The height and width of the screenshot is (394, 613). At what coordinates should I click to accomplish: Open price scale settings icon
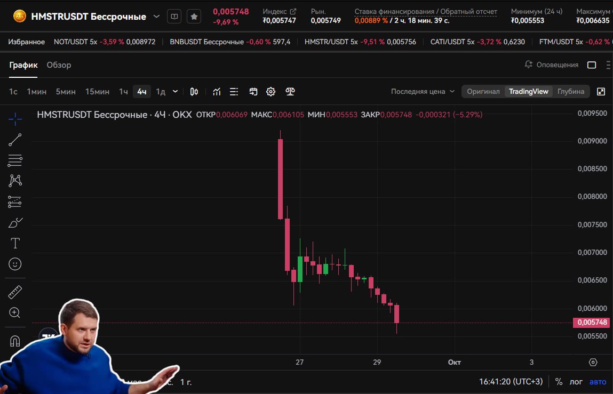pyautogui.click(x=593, y=363)
